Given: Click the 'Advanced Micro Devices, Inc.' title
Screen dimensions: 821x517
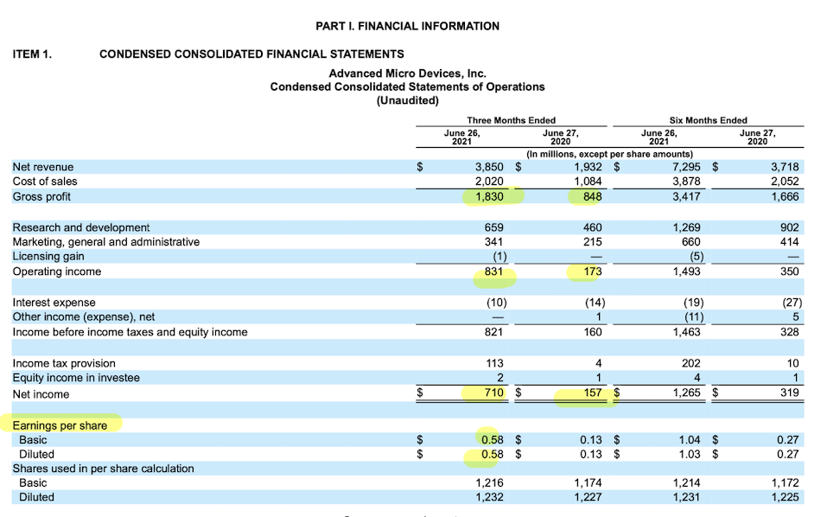Looking at the screenshot, I should [407, 73].
